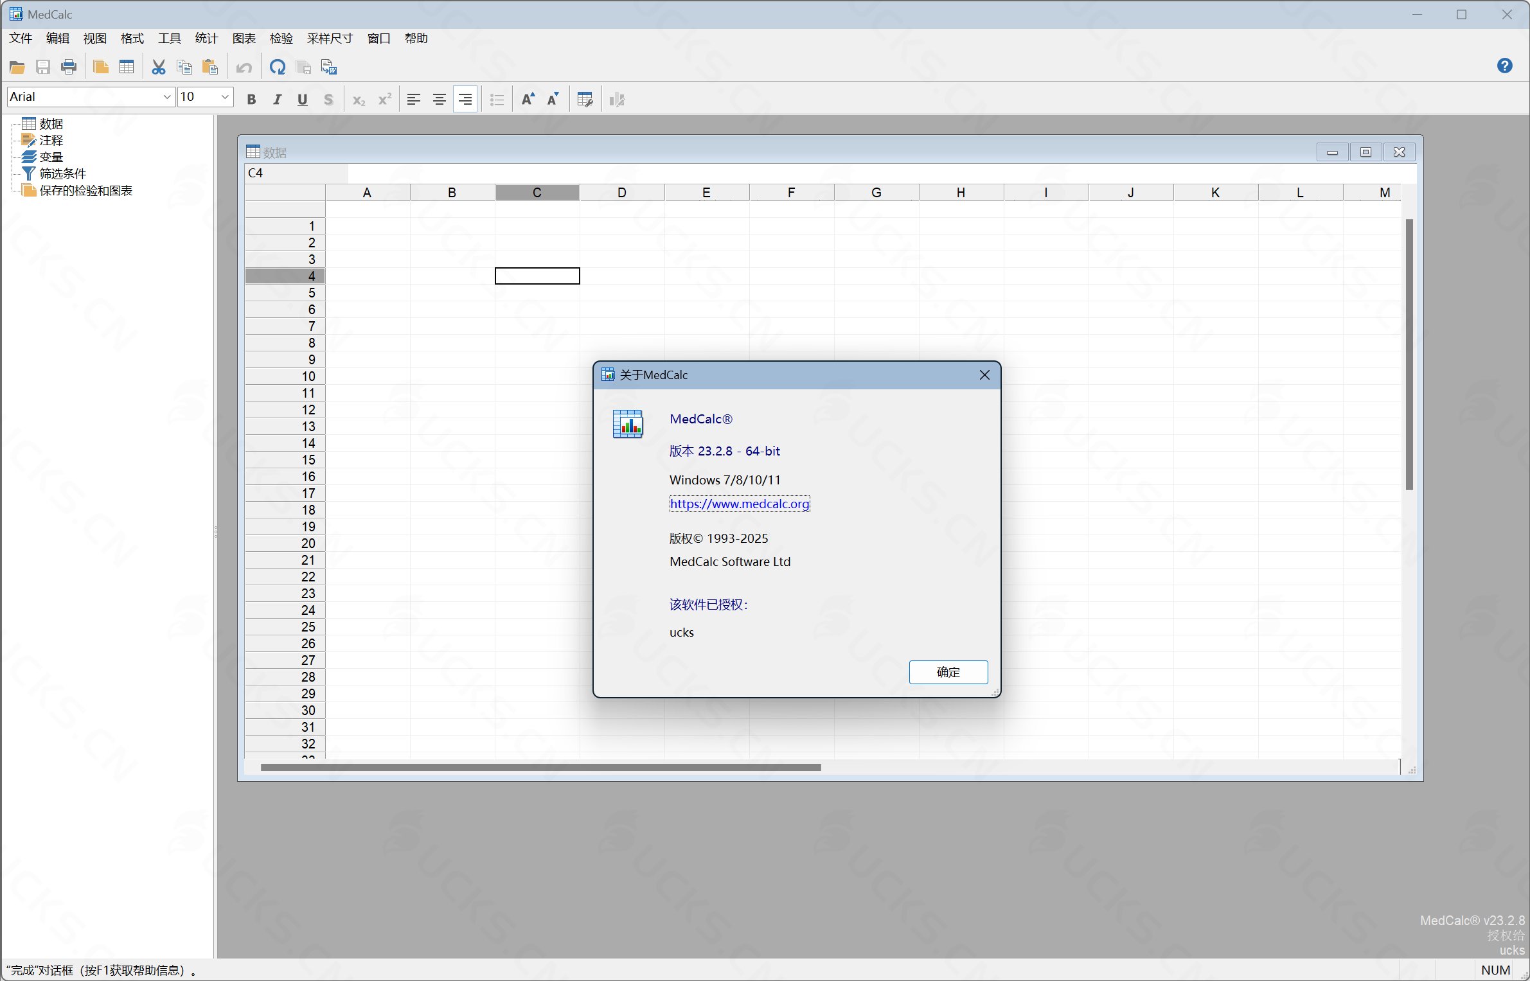Click the bullet list icon
This screenshot has height=981, width=1530.
point(497,100)
